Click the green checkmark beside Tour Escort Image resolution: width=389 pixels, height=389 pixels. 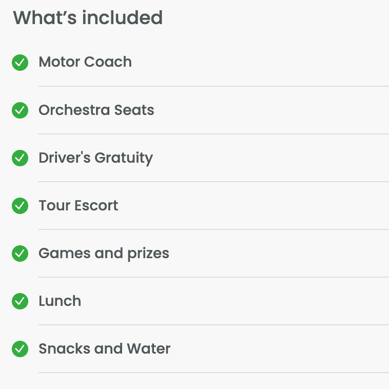point(20,206)
